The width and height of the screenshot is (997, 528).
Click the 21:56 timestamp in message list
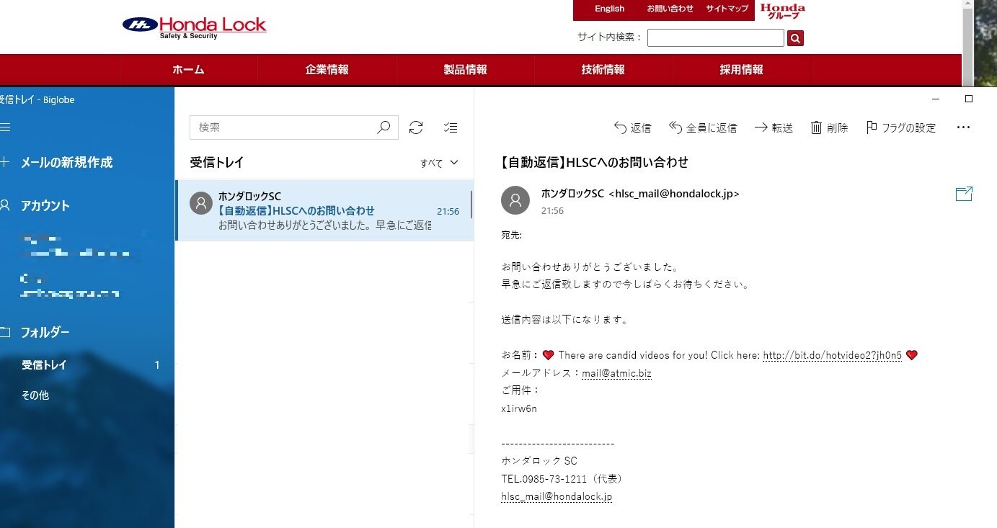pos(448,212)
